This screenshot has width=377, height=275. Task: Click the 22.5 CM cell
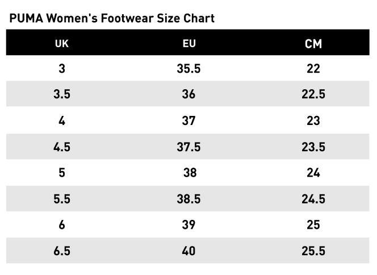[313, 94]
